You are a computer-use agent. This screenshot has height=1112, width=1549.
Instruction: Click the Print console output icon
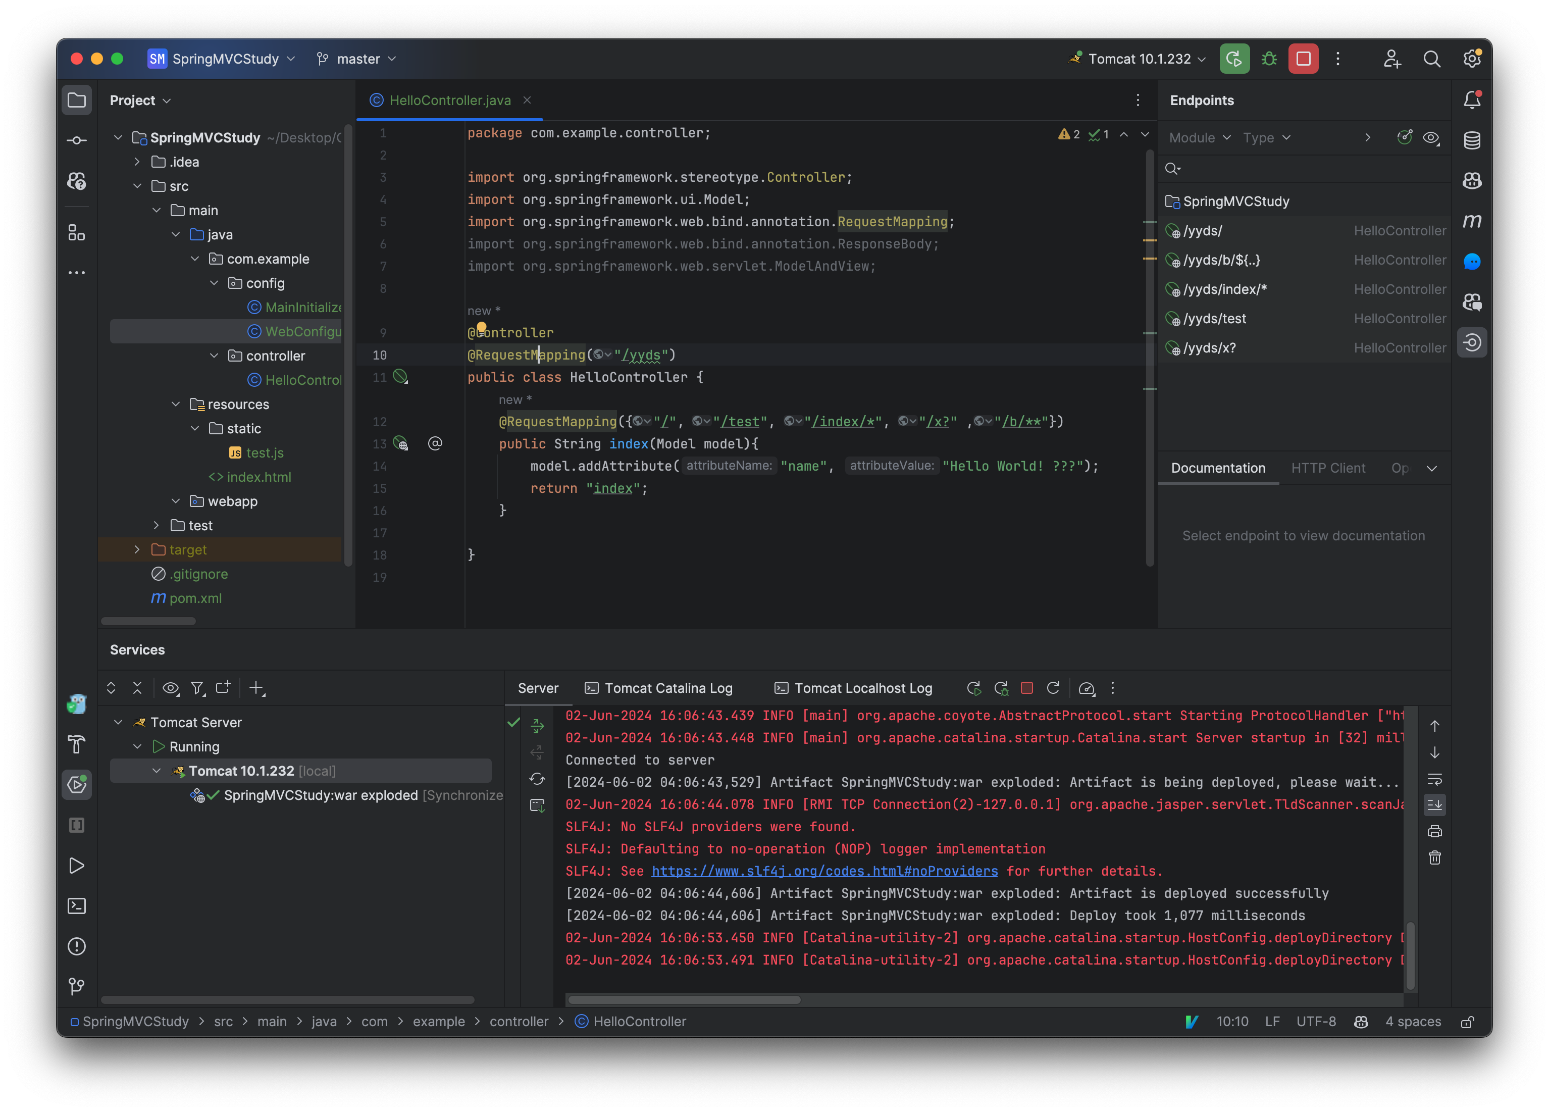click(1434, 831)
